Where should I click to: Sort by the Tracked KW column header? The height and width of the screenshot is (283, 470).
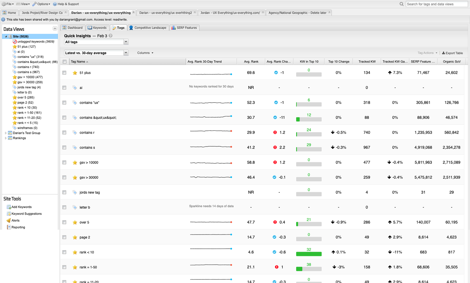pyautogui.click(x=367, y=62)
